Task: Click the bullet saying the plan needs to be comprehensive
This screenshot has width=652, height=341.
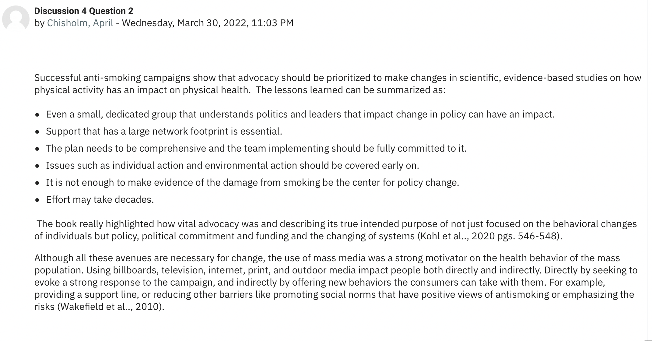Action: (256, 148)
